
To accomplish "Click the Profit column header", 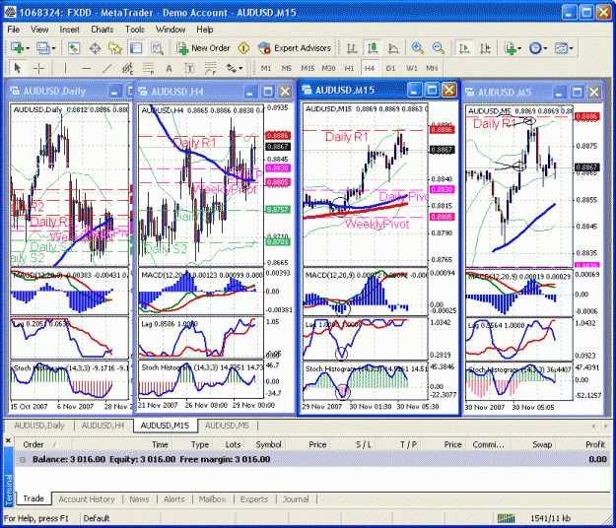I will click(x=594, y=445).
